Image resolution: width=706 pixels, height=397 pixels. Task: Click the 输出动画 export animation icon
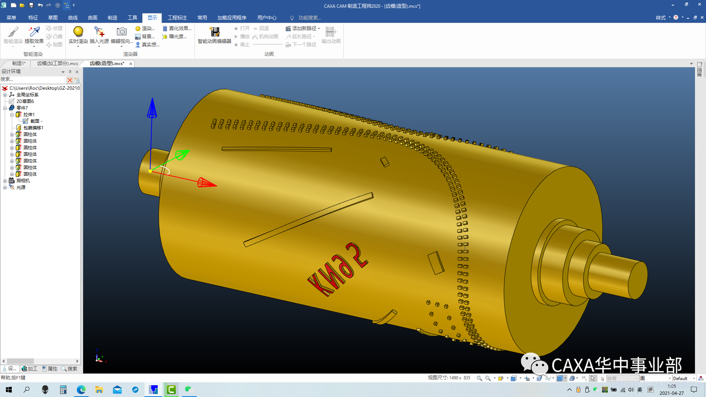click(331, 32)
